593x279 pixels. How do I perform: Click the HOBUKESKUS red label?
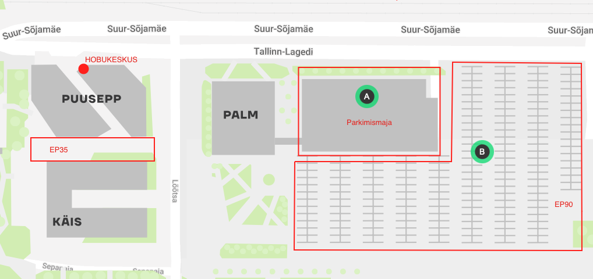tap(111, 60)
